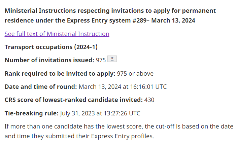This screenshot has height=145, width=236.
Task: Open the 'See full text of Ministerial Instruction' link
Action: (57, 34)
